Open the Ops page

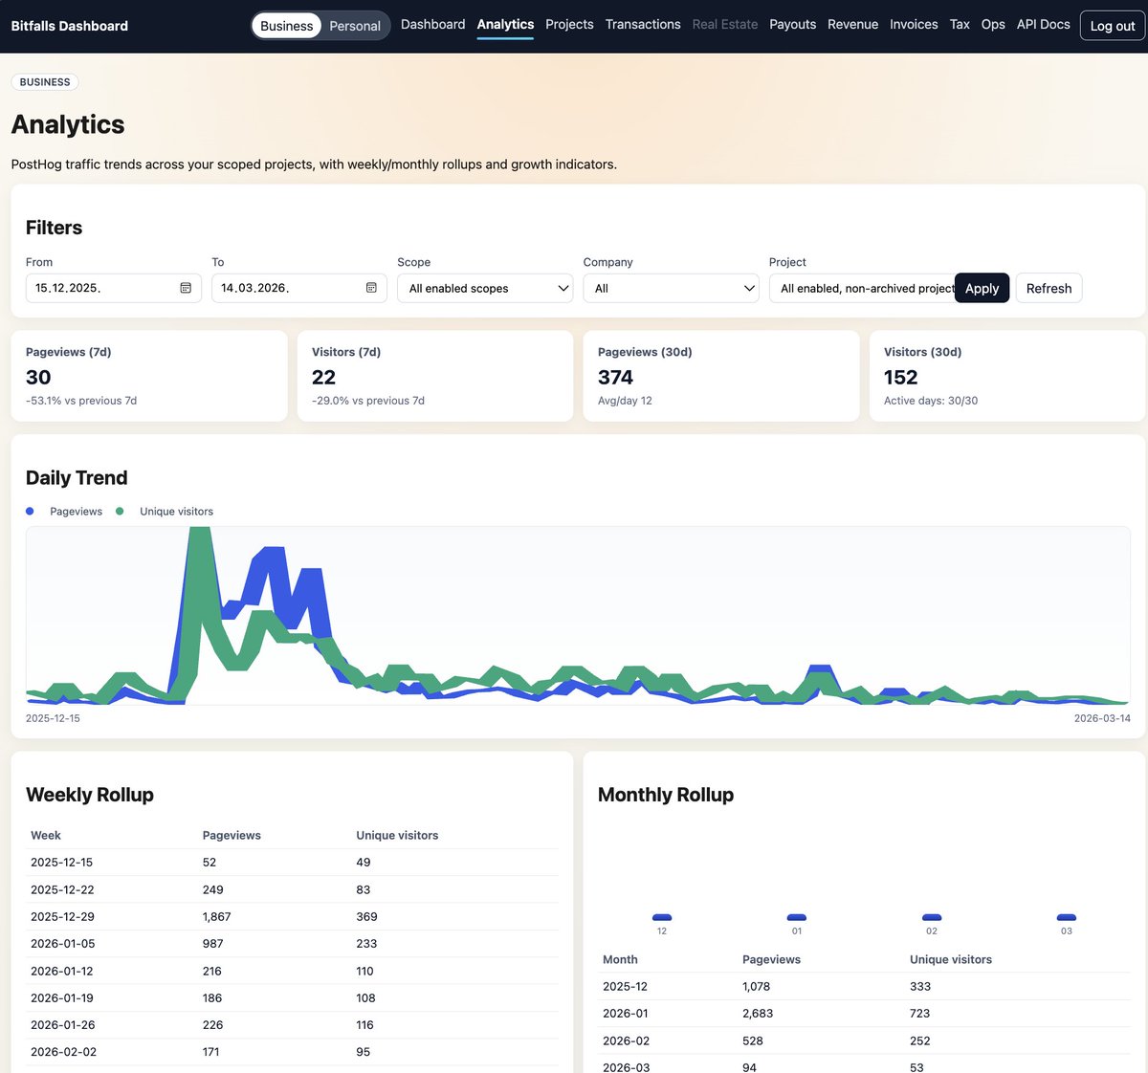point(993,24)
